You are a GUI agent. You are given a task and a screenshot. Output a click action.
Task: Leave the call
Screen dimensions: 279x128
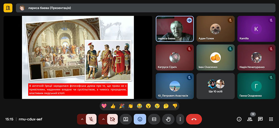click(x=194, y=119)
